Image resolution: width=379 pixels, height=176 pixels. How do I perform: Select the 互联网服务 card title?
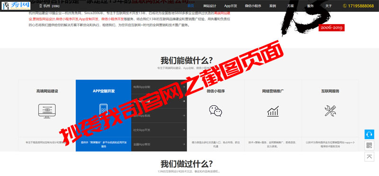[x=330, y=91]
